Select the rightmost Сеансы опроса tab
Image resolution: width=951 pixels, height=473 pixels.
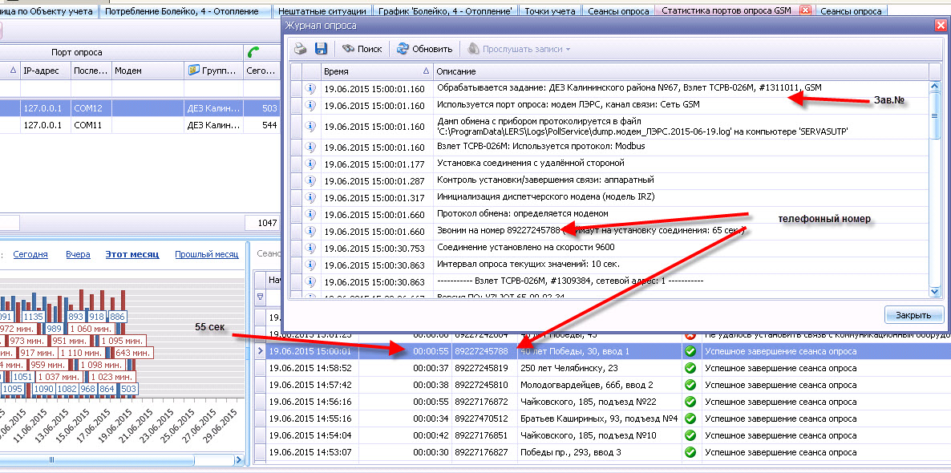[851, 11]
